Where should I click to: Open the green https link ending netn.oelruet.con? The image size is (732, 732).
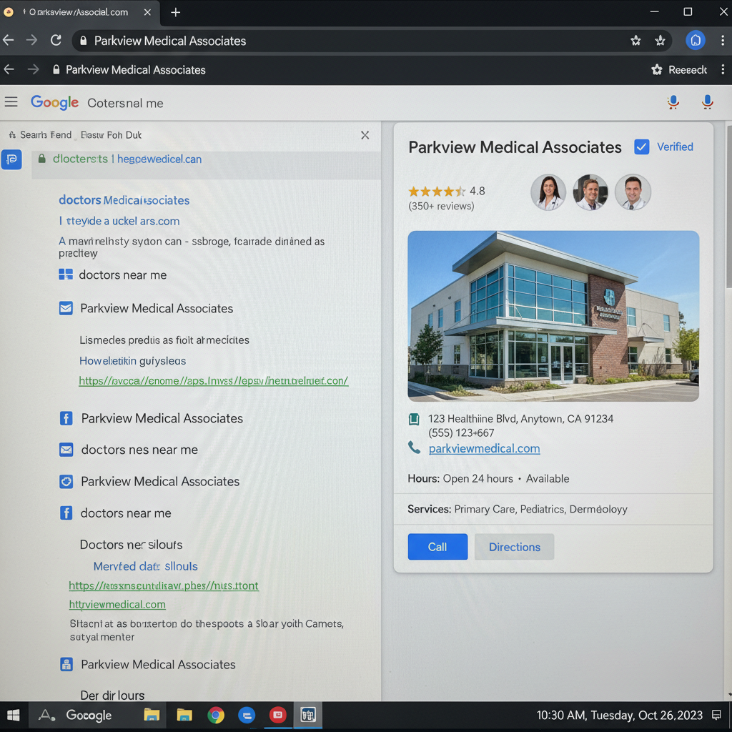213,381
